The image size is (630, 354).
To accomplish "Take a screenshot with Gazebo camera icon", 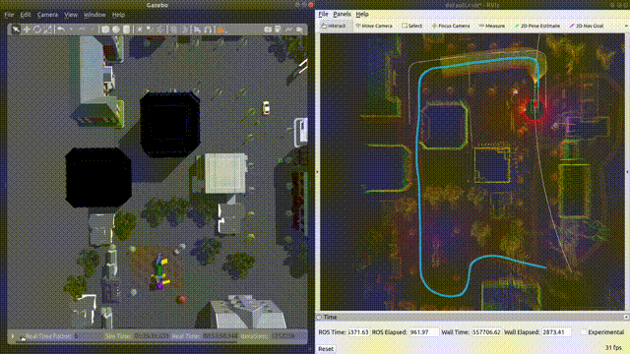I will 268,29.
